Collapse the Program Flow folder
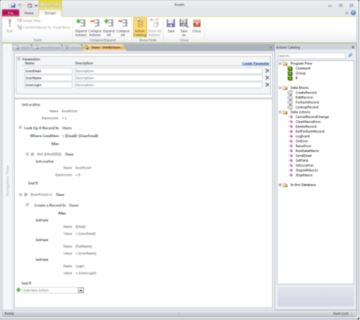The image size is (360, 320). (x=280, y=64)
